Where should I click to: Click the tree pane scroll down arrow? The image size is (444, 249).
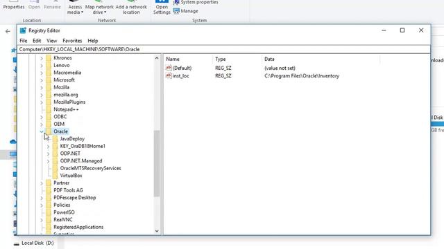pyautogui.click(x=157, y=231)
